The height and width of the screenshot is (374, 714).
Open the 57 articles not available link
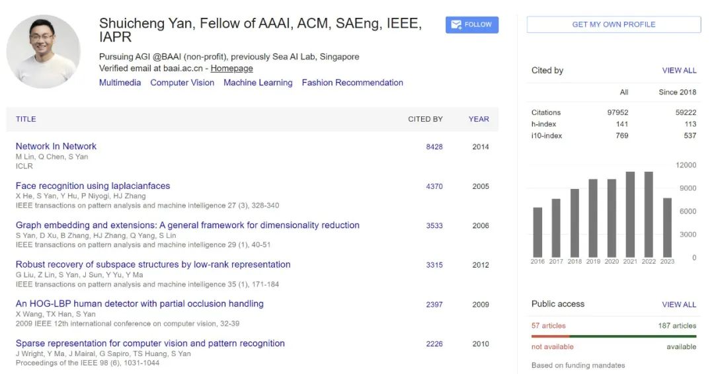(549, 326)
